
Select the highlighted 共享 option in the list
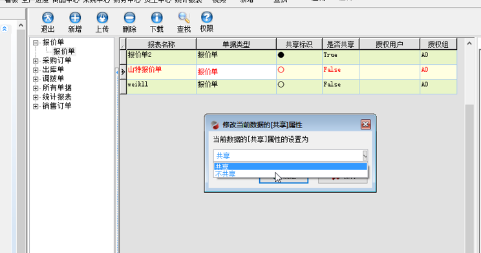(290, 166)
